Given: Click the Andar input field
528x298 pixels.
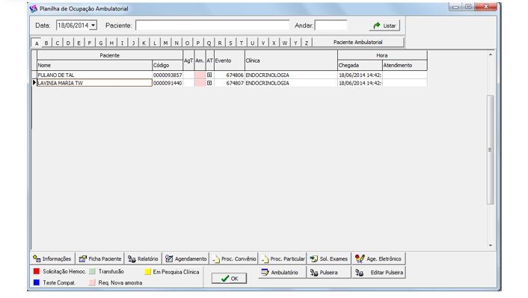Looking at the screenshot, I should pyautogui.click(x=331, y=25).
